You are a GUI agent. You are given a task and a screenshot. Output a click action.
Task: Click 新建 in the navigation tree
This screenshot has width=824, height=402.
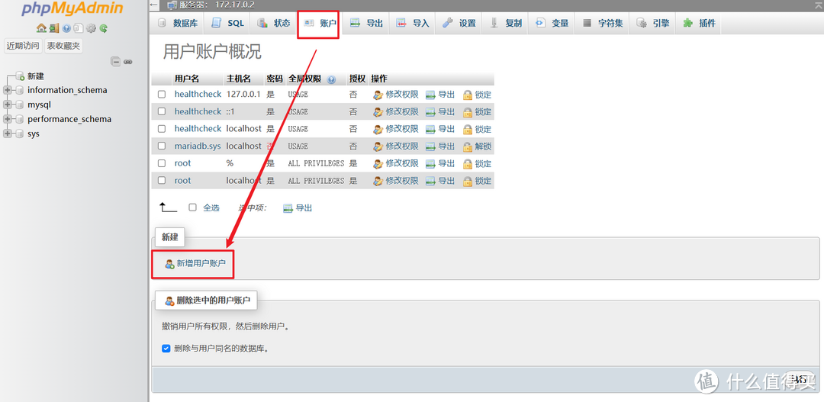click(36, 76)
